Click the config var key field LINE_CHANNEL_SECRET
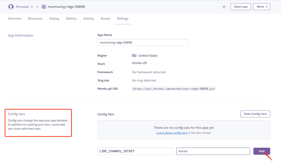 (x=135, y=151)
